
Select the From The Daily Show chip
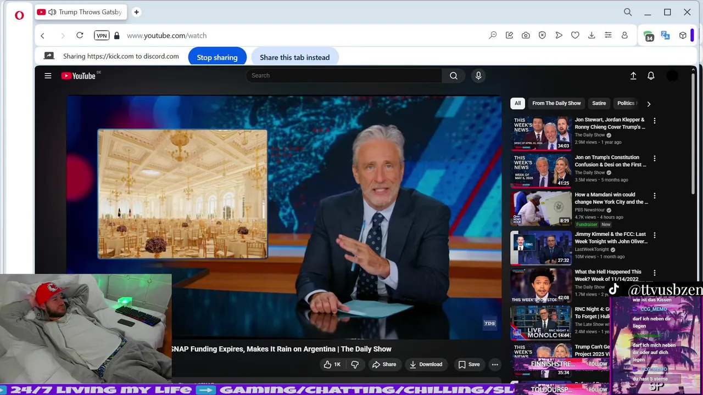[x=556, y=103]
